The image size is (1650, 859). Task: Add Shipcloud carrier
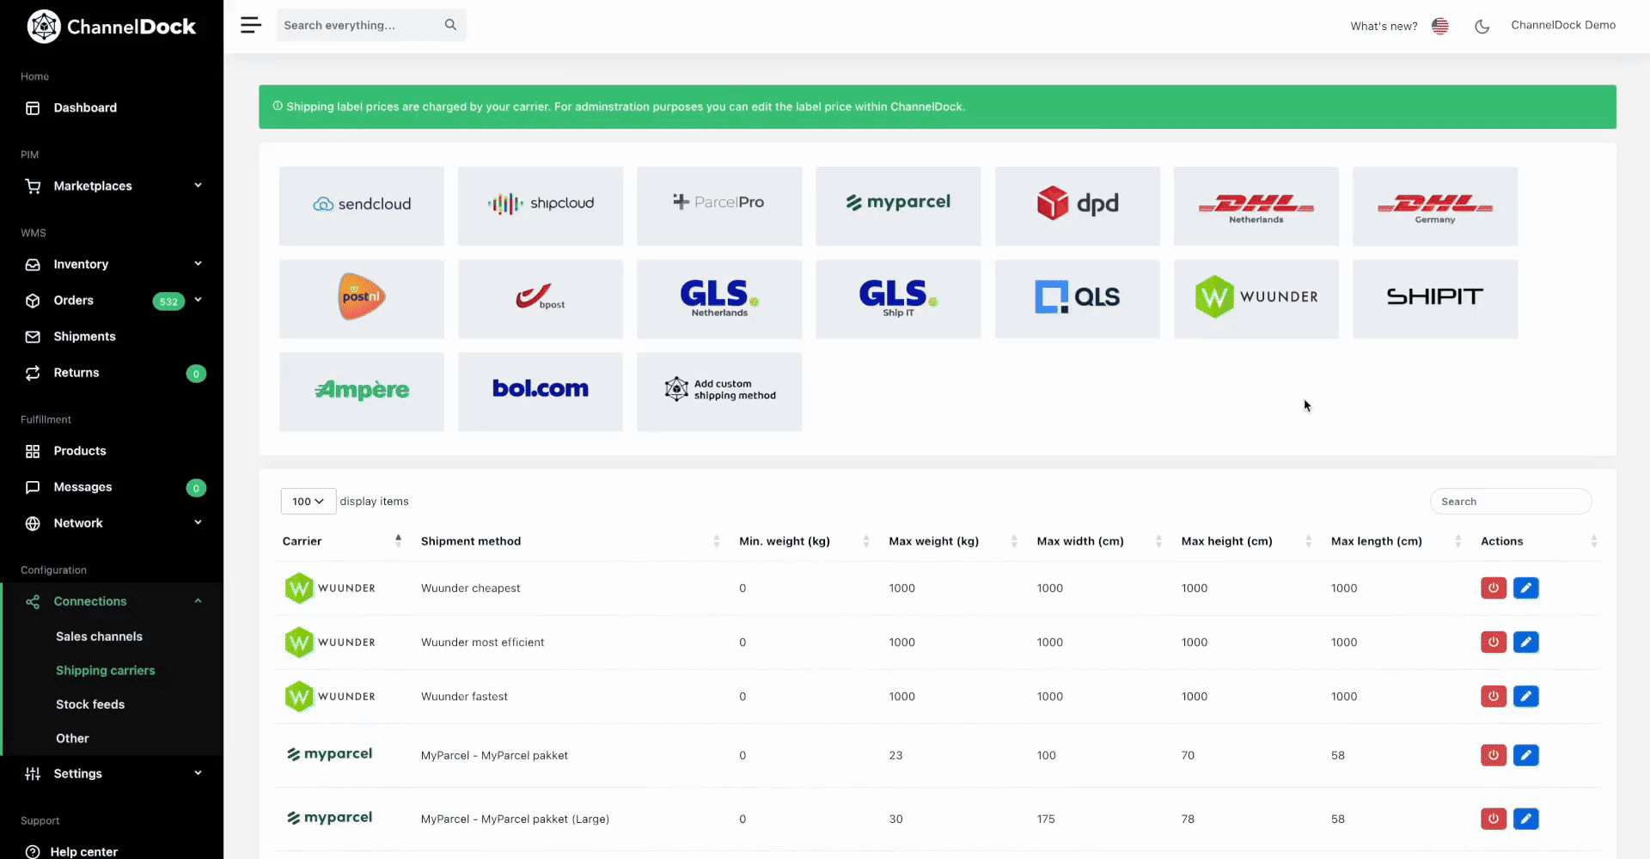(541, 206)
